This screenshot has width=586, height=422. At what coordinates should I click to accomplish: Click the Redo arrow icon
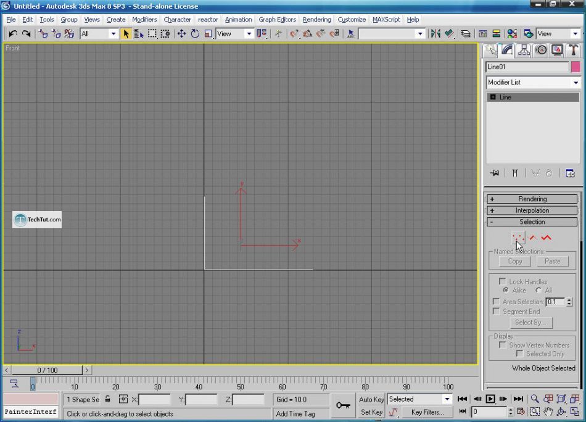(x=26, y=34)
